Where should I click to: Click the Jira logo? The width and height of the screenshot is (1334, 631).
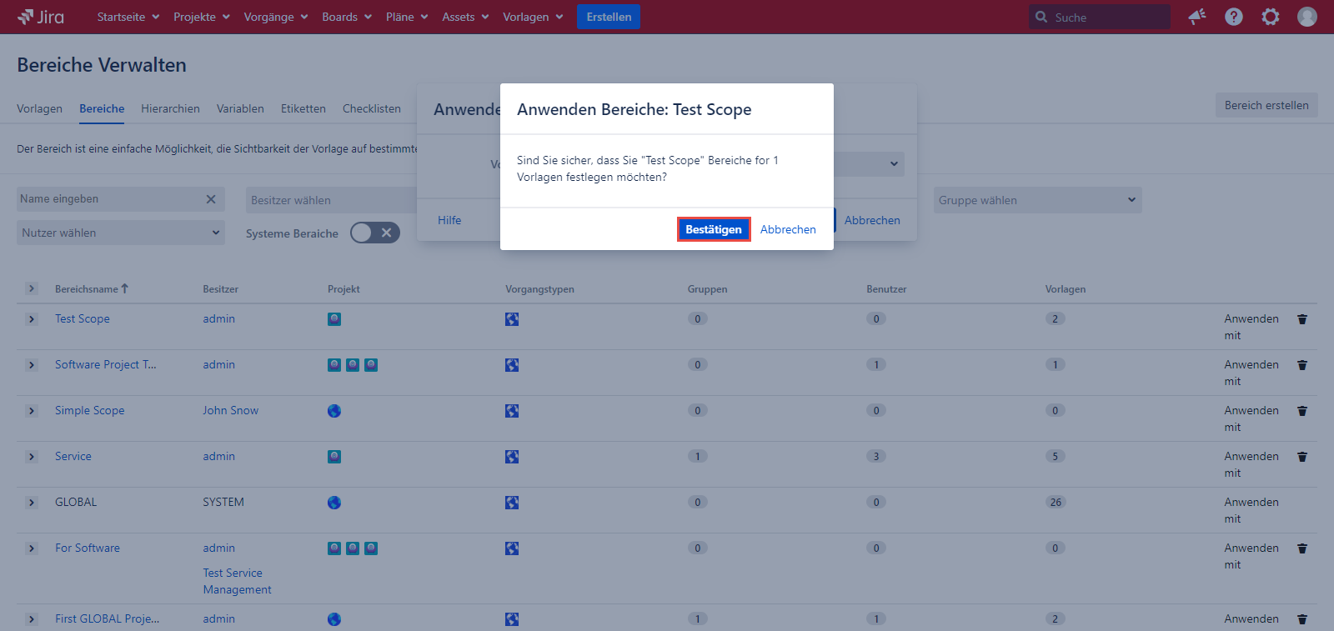(x=40, y=17)
